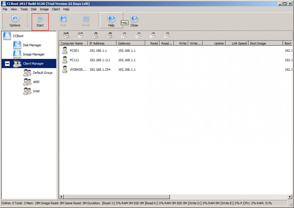Click the PC001 computer name

click(74, 50)
